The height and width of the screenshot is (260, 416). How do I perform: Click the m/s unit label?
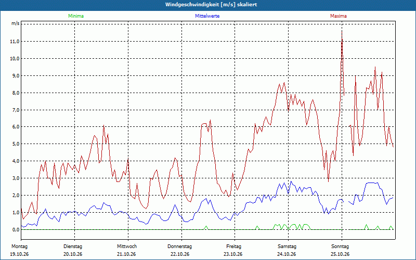coord(15,23)
